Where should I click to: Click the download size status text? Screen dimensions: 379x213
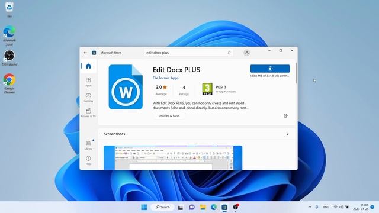tap(269, 76)
